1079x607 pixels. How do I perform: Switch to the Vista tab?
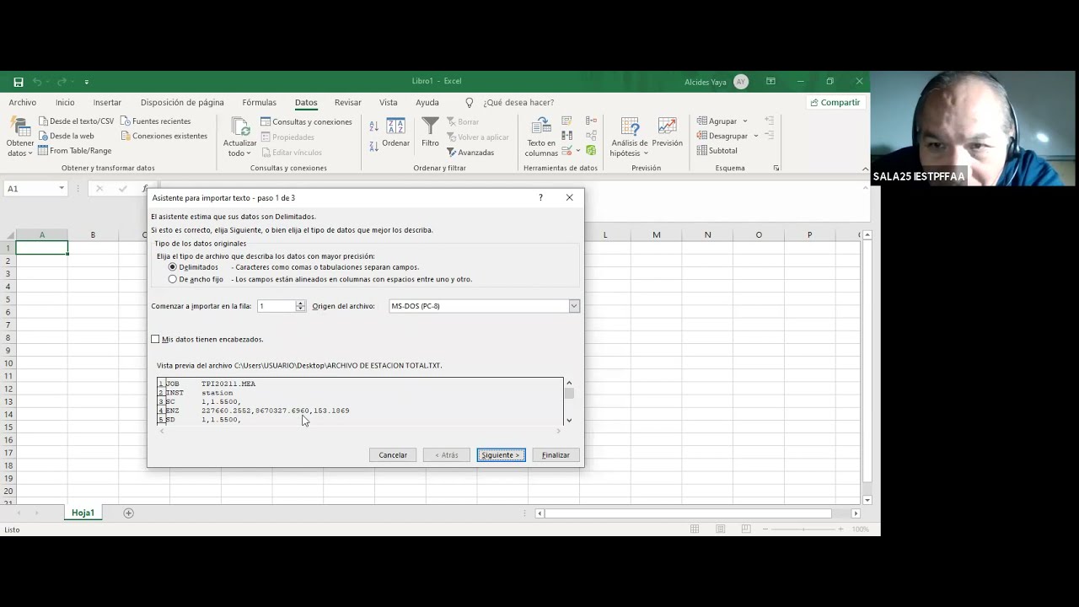click(x=389, y=103)
